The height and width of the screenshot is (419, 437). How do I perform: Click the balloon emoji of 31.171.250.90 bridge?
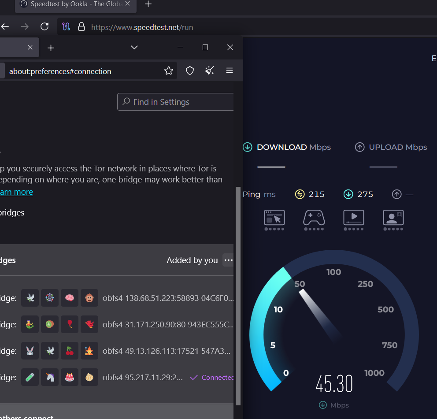tap(70, 324)
